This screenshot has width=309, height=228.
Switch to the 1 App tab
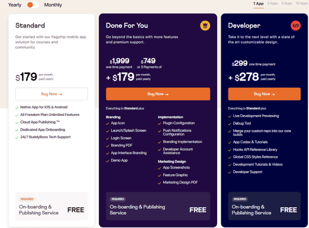click(x=258, y=4)
